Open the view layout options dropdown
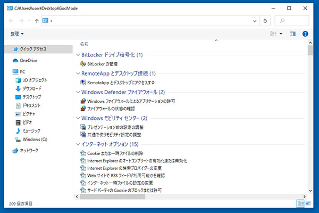This screenshot has width=319, height=213. coord(281,34)
